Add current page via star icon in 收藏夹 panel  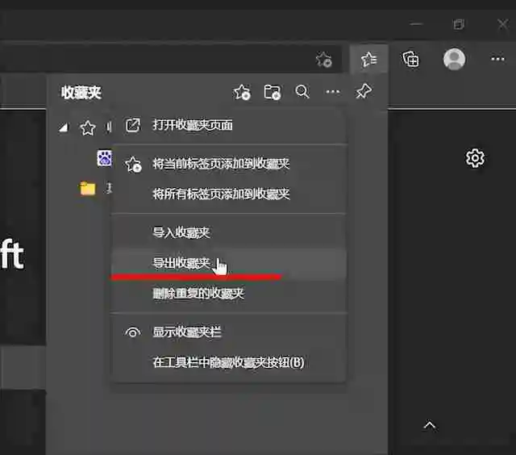tap(242, 92)
